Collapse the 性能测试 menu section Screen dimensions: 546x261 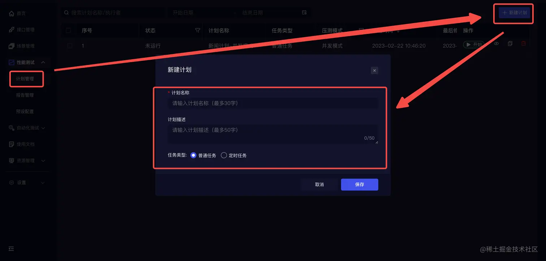coord(43,62)
